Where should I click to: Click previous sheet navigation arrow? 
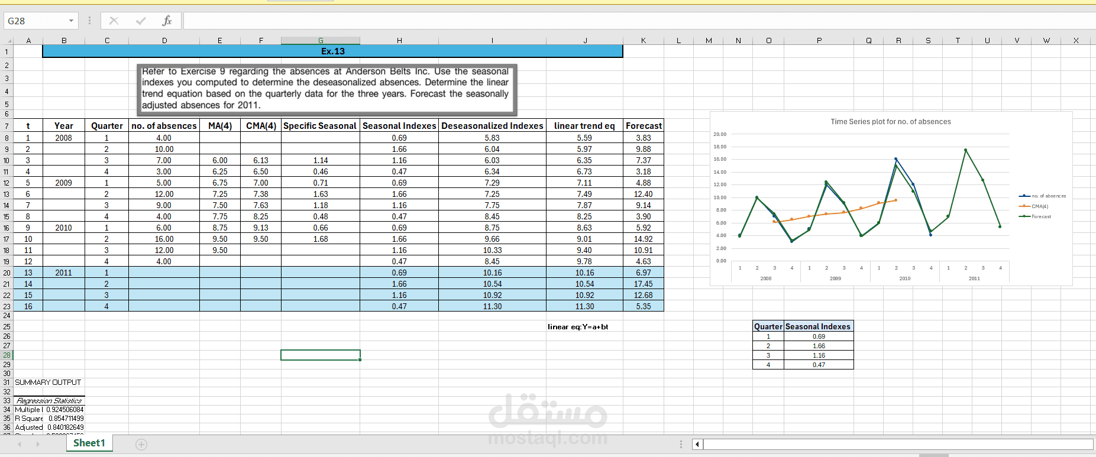20,444
